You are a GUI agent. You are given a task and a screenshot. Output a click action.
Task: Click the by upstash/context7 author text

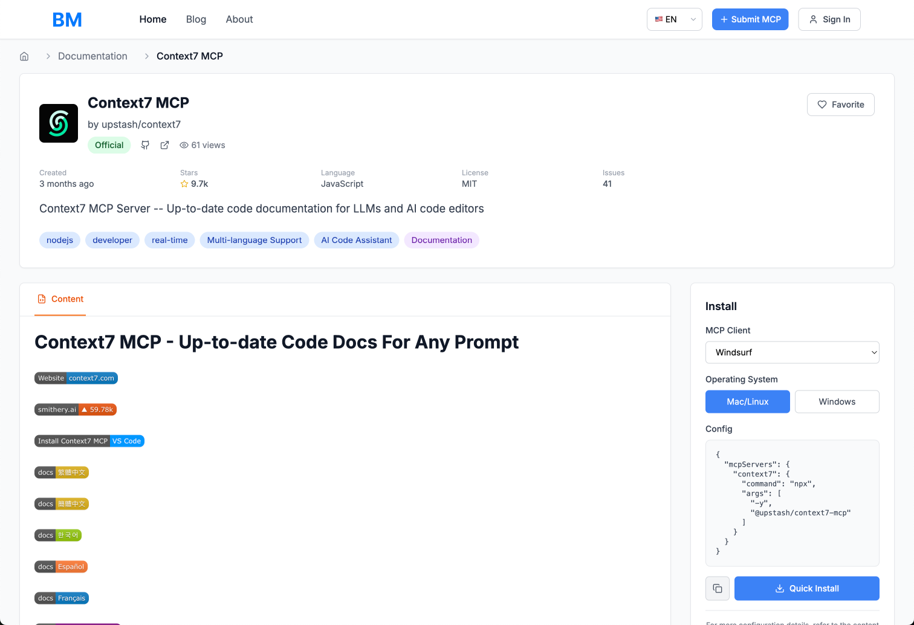pyautogui.click(x=134, y=125)
